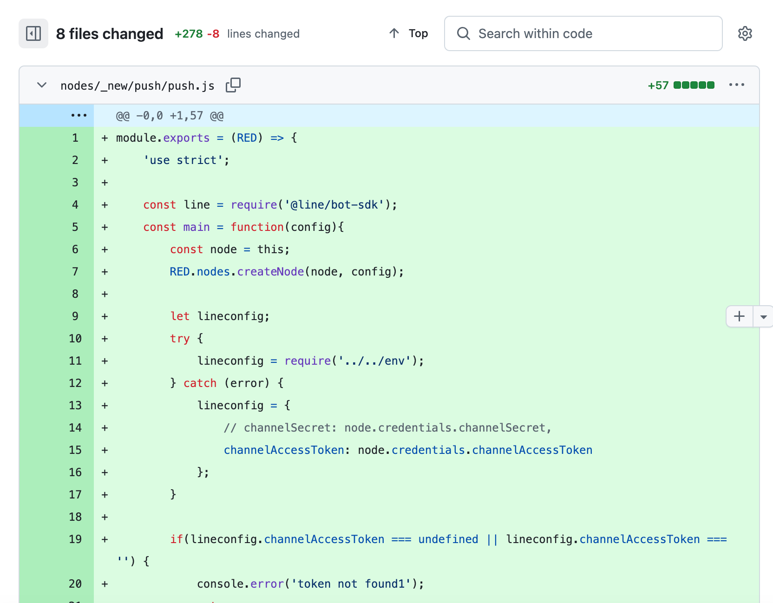The image size is (773, 603).
Task: Click node.credentials.channelAccessToken on line 15
Action: click(x=475, y=450)
